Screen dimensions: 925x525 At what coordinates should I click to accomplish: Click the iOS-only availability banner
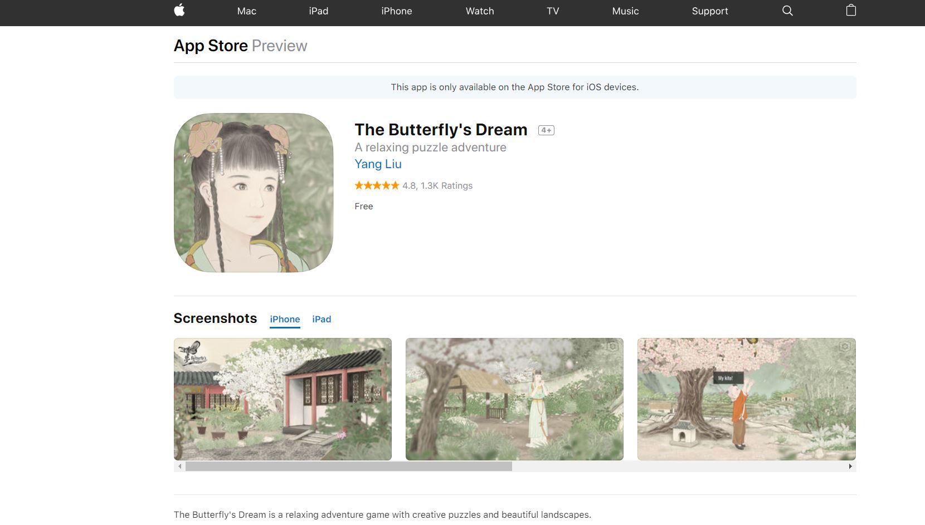point(515,87)
